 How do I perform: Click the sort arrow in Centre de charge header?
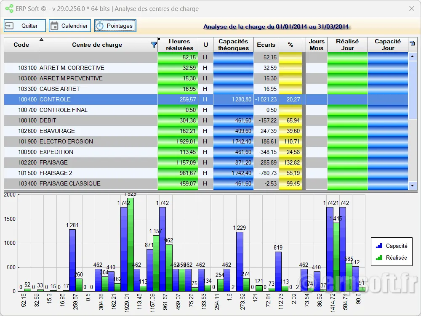(x=41, y=40)
